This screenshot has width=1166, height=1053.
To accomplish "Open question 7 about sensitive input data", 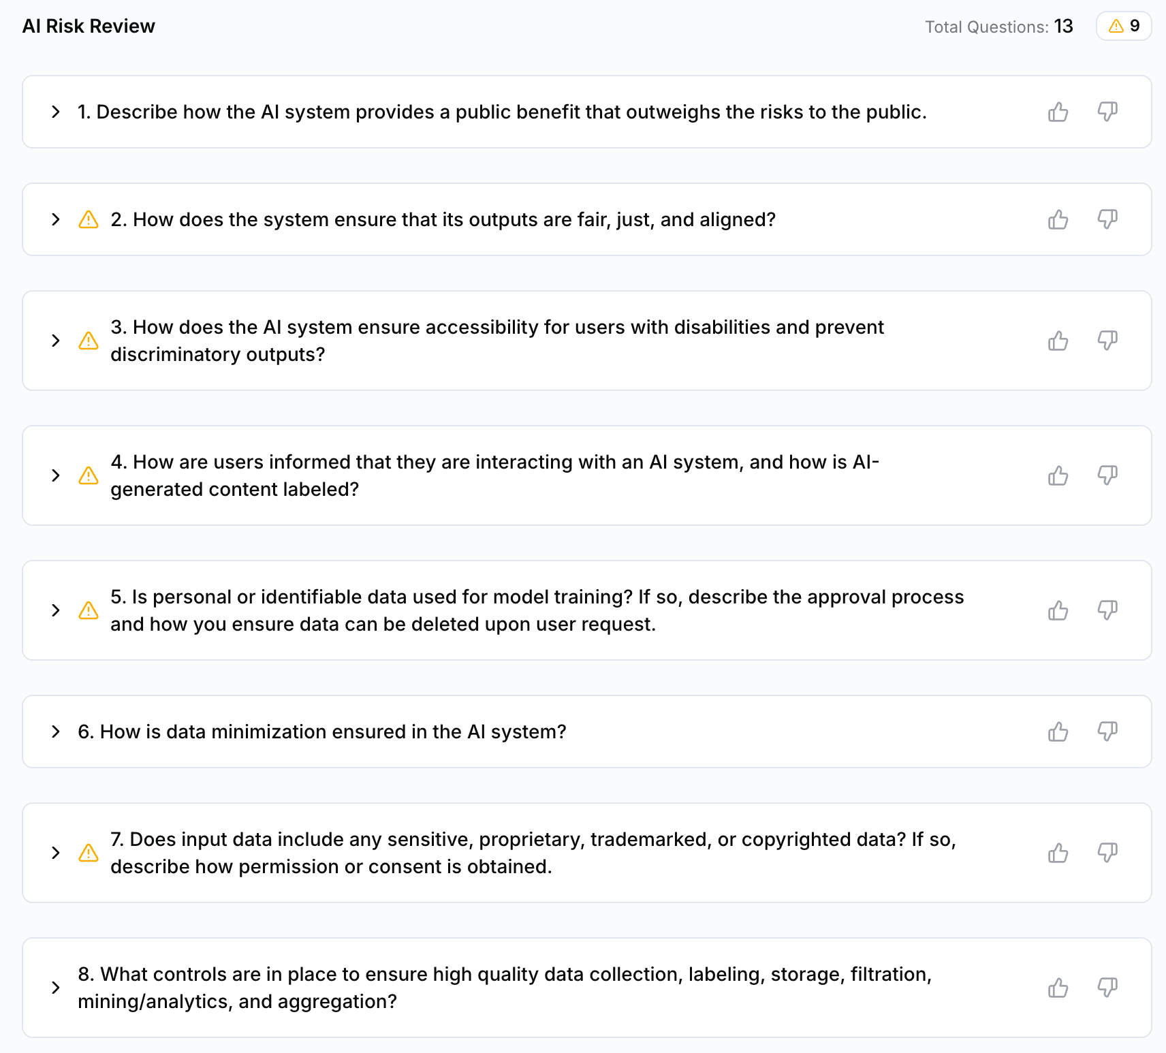I will (x=56, y=853).
